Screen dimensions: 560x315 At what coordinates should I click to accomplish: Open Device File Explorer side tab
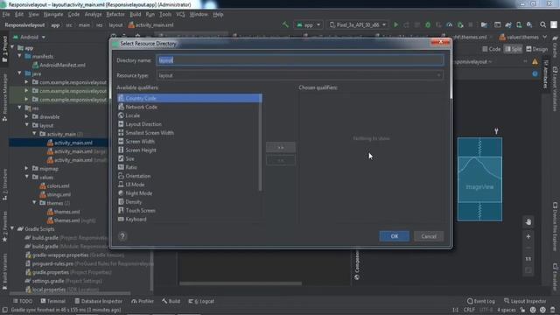(x=555, y=227)
